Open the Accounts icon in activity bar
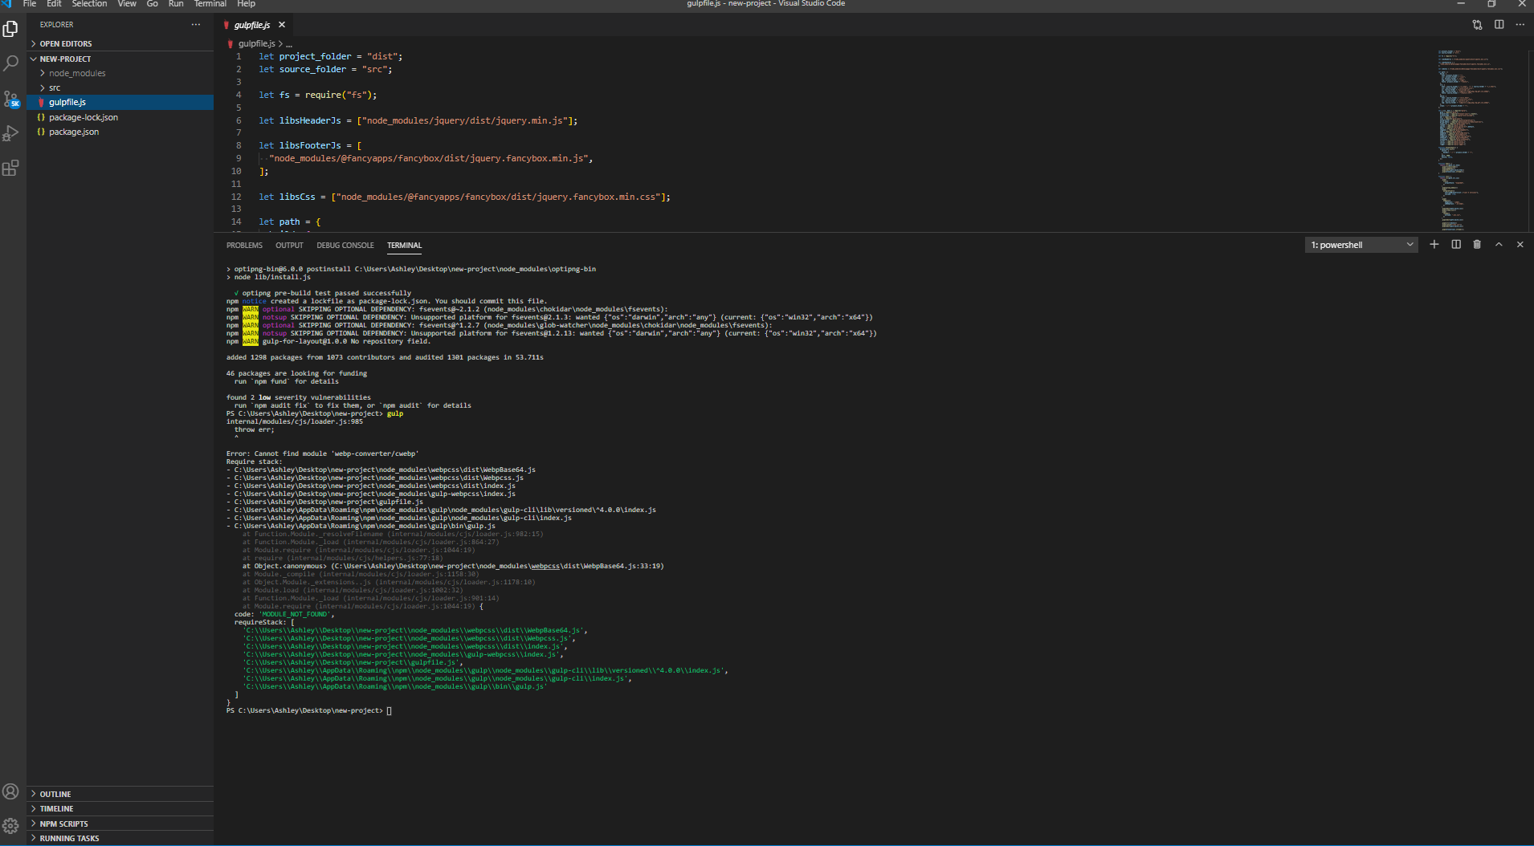Screen dimensions: 1534x846 tap(10, 791)
